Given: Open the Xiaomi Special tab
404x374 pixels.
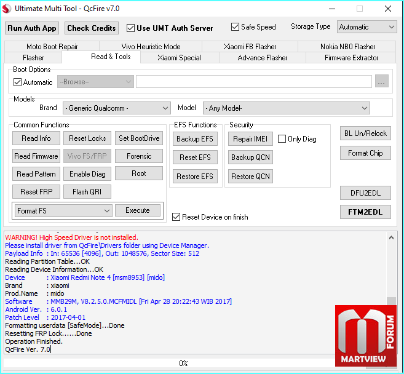Looking at the screenshot, I should coord(179,57).
